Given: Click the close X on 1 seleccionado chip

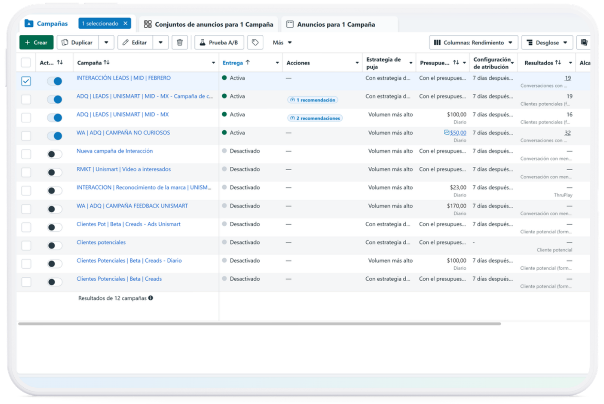Looking at the screenshot, I should [x=126, y=23].
